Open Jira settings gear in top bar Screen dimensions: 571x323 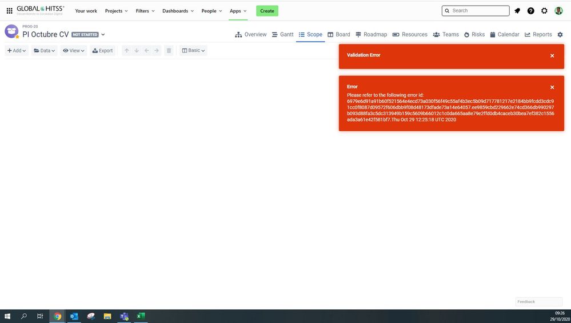[x=544, y=11]
